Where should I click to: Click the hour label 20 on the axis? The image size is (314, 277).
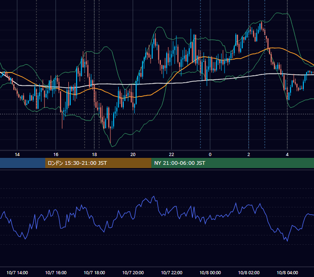coord(133,155)
